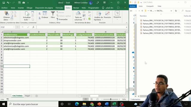Sort ascending A to Z
The image size is (191, 107).
tap(40, 13)
